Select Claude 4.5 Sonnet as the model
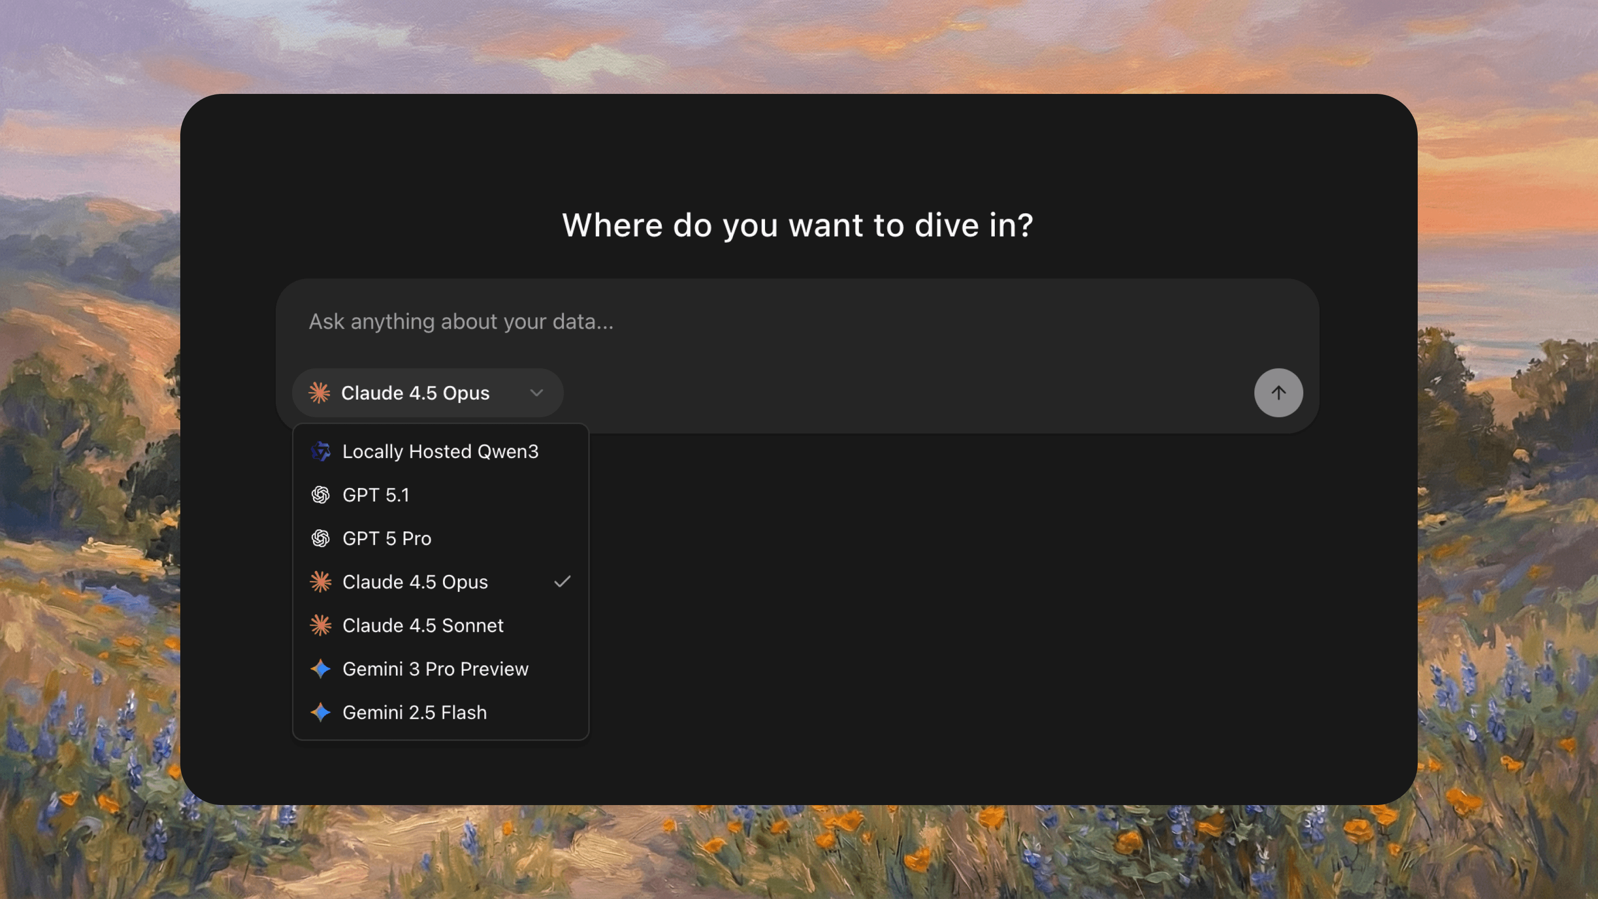This screenshot has width=1598, height=899. click(x=422, y=625)
